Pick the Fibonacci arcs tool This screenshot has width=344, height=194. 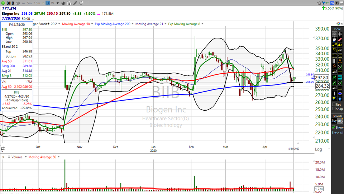pyautogui.click(x=334, y=50)
